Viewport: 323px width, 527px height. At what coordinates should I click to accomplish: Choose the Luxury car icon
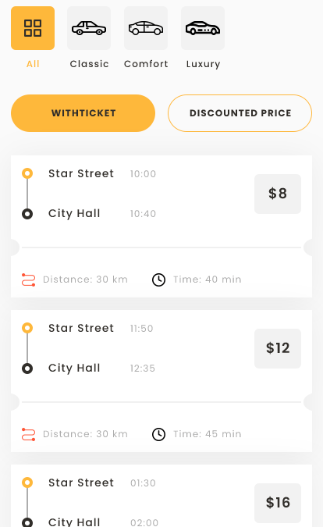[x=203, y=28]
